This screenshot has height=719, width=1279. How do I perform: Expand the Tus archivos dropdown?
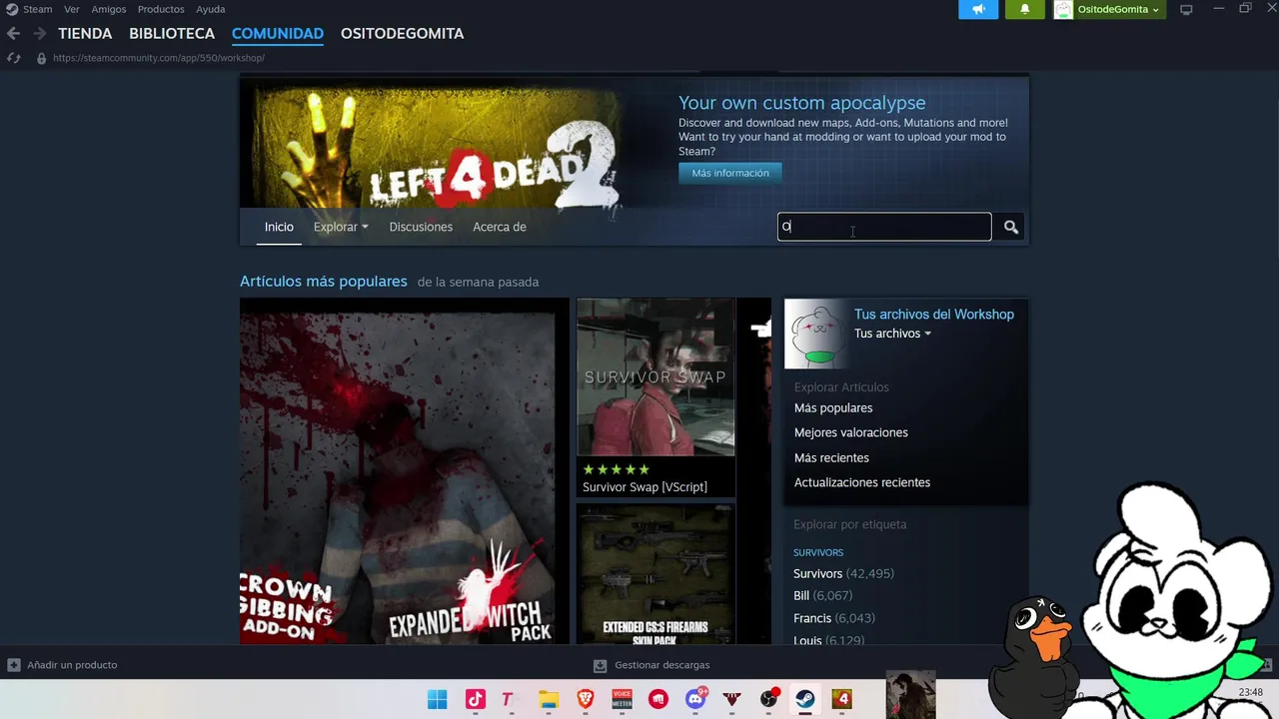pos(892,334)
